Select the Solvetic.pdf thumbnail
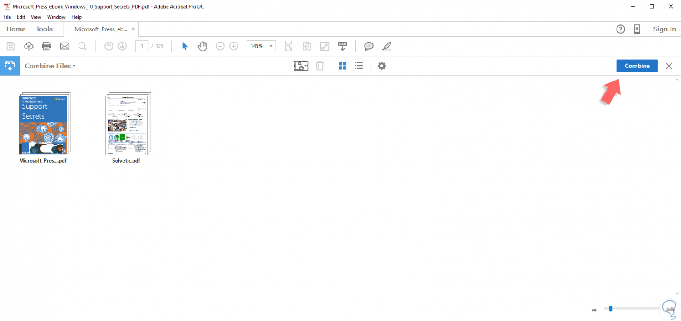The image size is (681, 321). pos(127,124)
